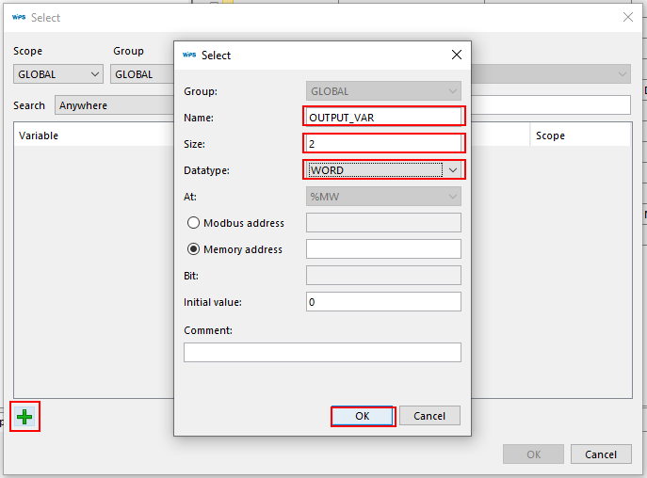Screen dimensions: 647x478
Task: Click the Variable column header
Action: click(x=39, y=135)
